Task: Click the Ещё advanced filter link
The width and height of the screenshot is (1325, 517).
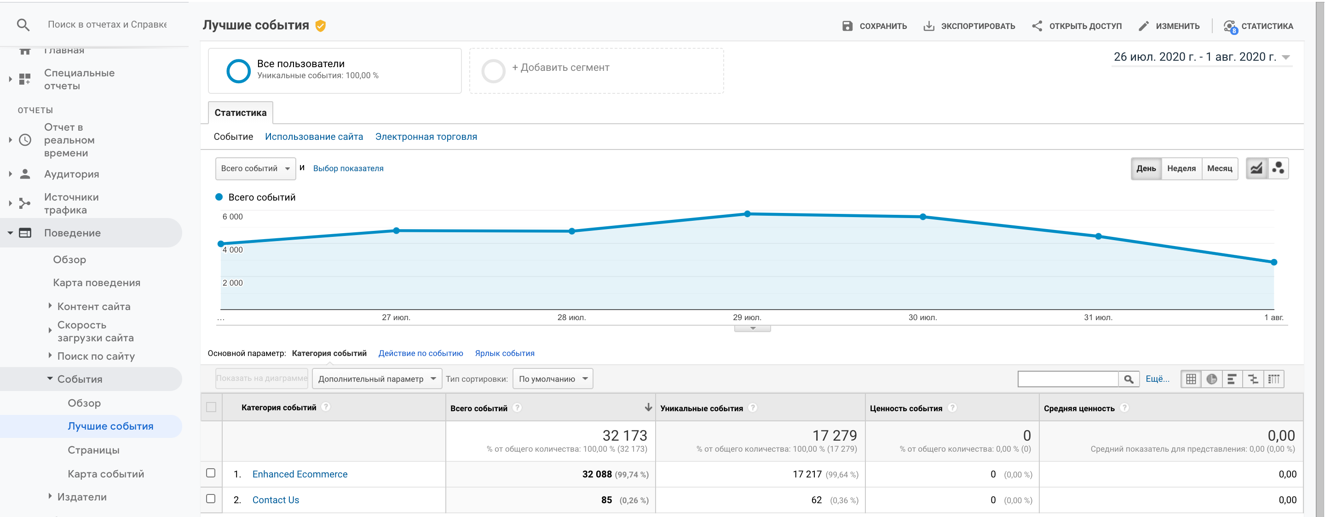Action: tap(1158, 379)
